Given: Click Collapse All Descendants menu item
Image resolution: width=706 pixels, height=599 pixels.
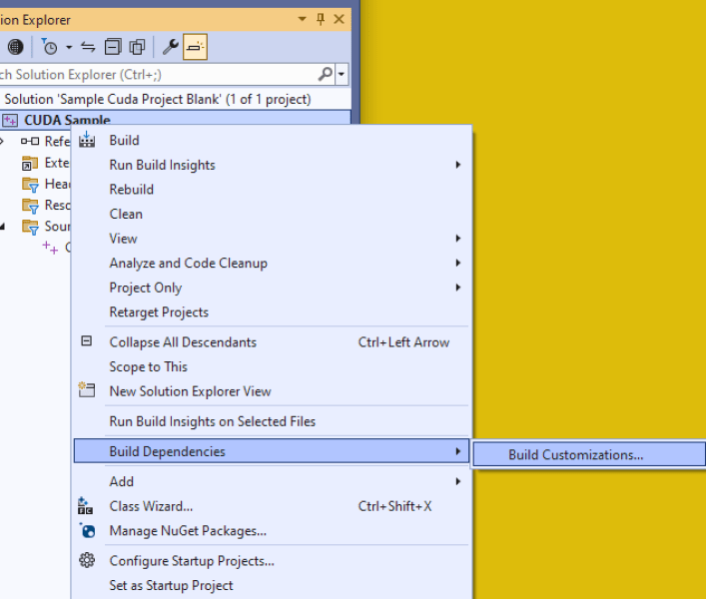Looking at the screenshot, I should coord(183,342).
